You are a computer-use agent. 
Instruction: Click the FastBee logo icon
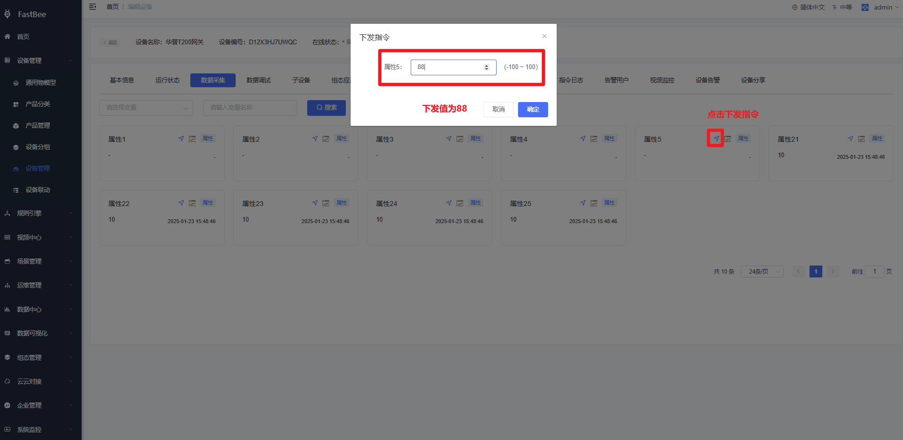coord(8,14)
